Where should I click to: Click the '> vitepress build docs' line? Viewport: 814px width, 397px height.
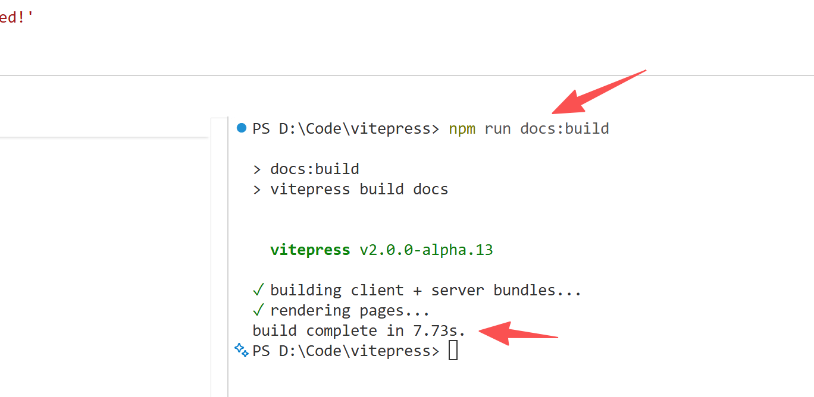(350, 190)
